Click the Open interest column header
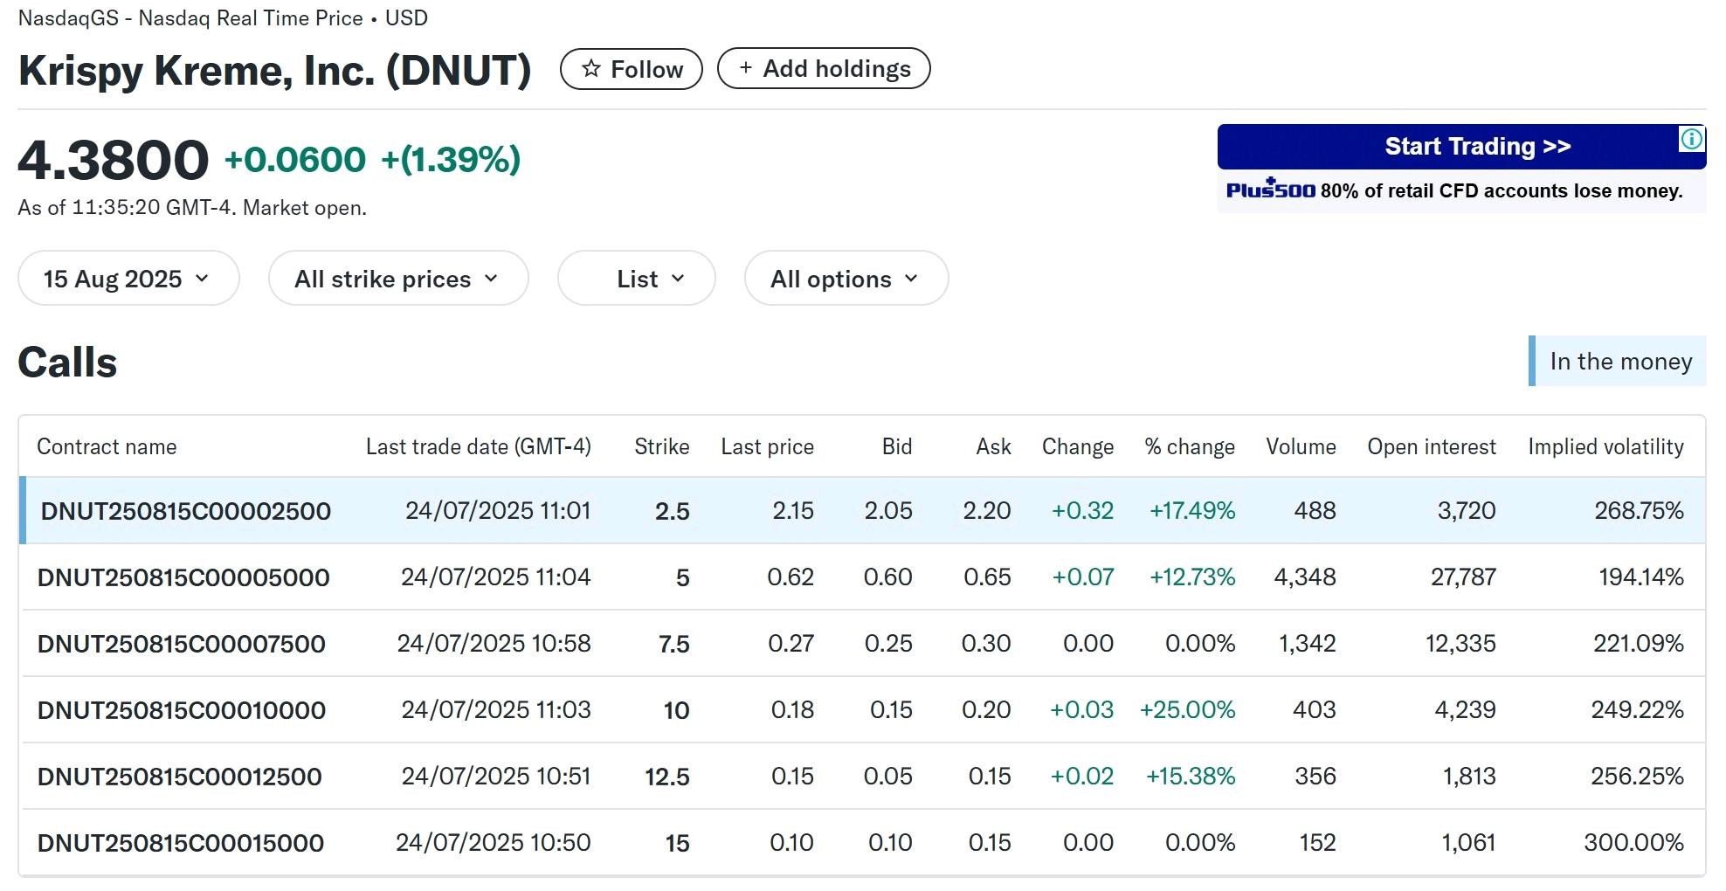 tap(1432, 446)
